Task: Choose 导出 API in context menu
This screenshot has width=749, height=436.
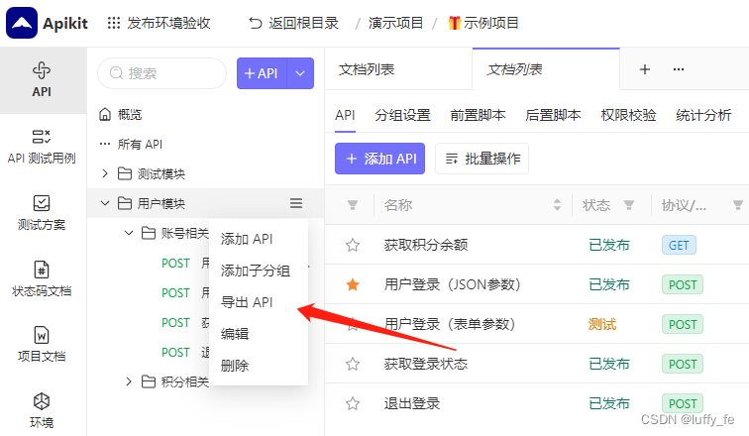Action: (x=259, y=302)
